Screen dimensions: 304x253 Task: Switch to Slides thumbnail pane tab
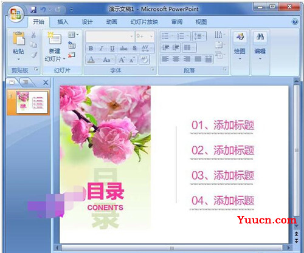(x=12, y=82)
